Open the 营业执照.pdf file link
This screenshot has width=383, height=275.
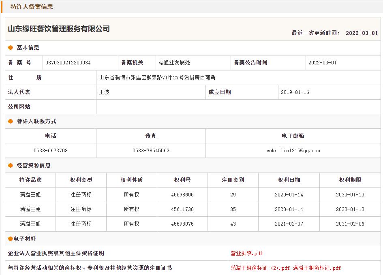point(246,254)
